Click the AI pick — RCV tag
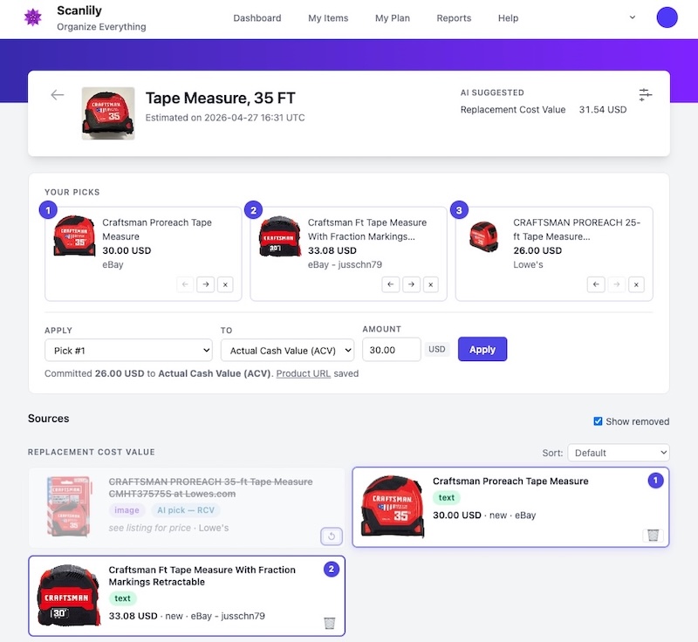698x642 pixels. tap(186, 510)
